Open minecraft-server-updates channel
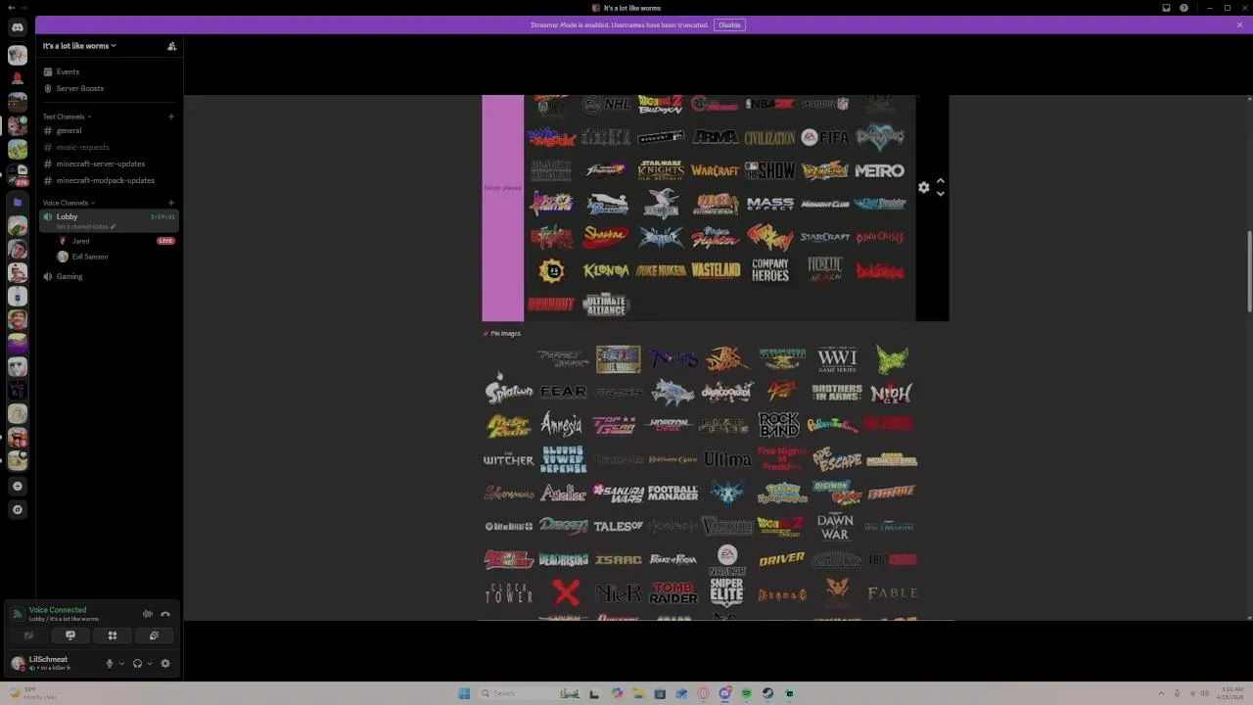Viewport: 1253px width, 705px height. [x=109, y=164]
